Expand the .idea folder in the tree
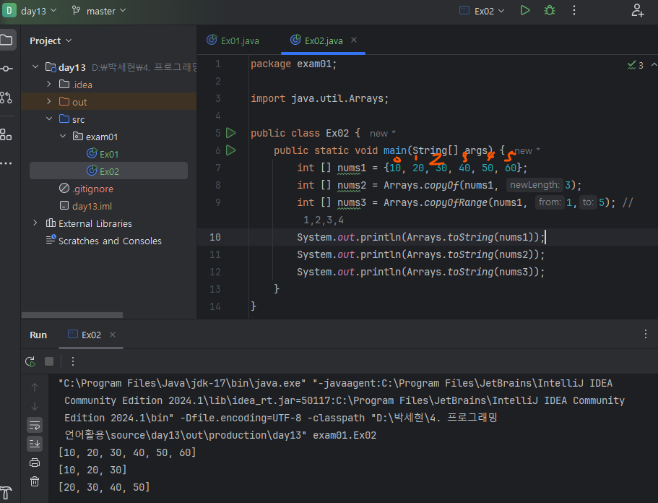The image size is (658, 503). point(49,85)
